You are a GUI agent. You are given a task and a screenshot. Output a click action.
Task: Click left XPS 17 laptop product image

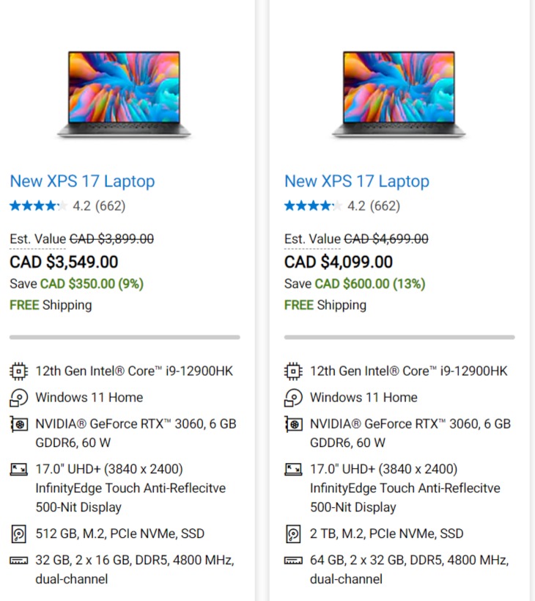point(124,94)
